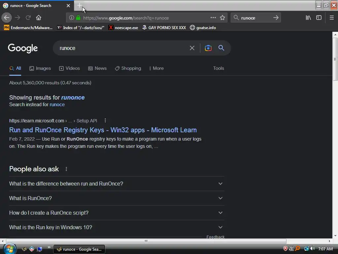338x254 pixels.
Task: Click the vertical scrollbar thumb
Action: [x=335, y=60]
